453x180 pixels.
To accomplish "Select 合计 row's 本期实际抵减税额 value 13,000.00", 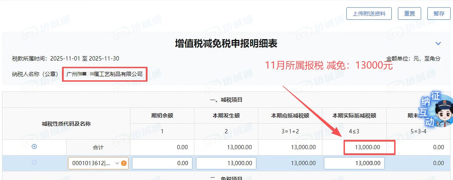I will pyautogui.click(x=367, y=147).
